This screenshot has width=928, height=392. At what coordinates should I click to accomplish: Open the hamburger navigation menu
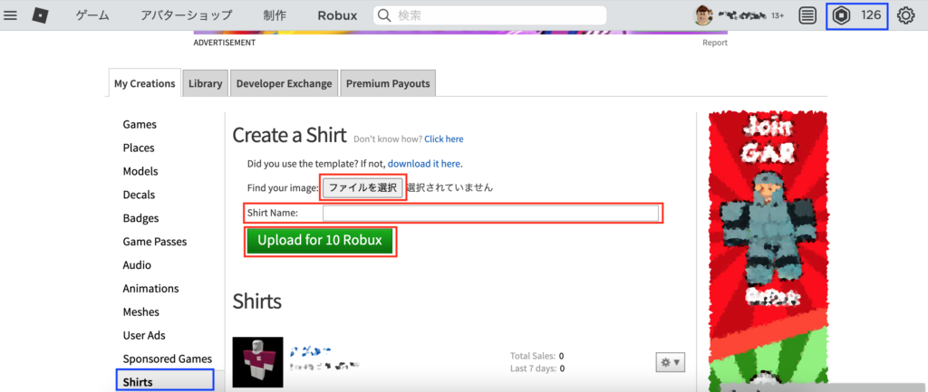click(10, 15)
